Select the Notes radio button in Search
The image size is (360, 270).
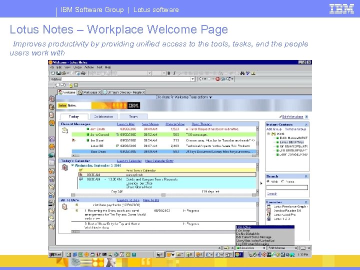(283, 181)
